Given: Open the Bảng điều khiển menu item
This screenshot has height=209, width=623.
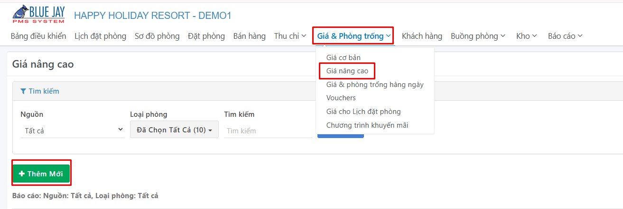Looking at the screenshot, I should coord(38,36).
